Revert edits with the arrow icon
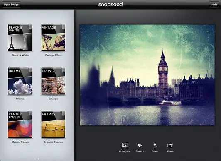This screenshot has height=161, width=221. coord(140,145)
